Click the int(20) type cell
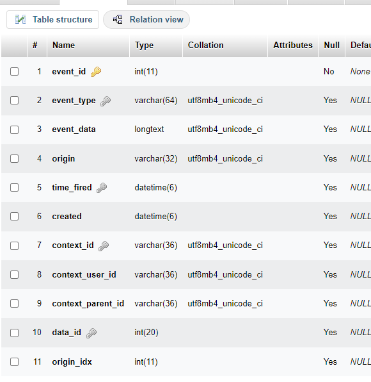 [x=146, y=333]
